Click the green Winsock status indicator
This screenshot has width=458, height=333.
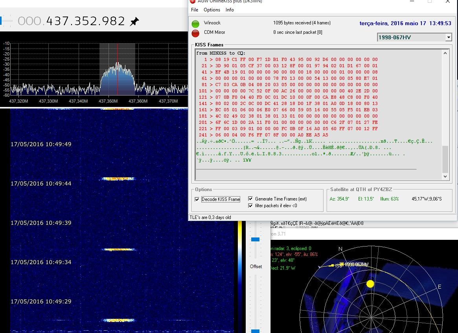click(x=195, y=24)
